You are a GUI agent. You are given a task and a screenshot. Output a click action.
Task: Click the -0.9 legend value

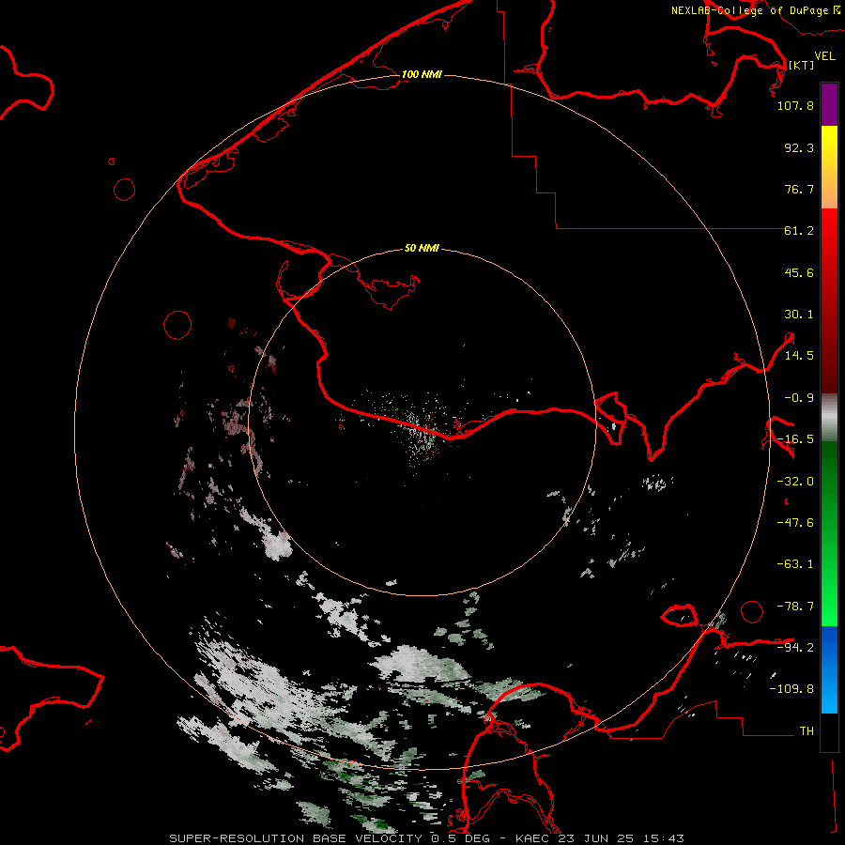[x=799, y=398]
